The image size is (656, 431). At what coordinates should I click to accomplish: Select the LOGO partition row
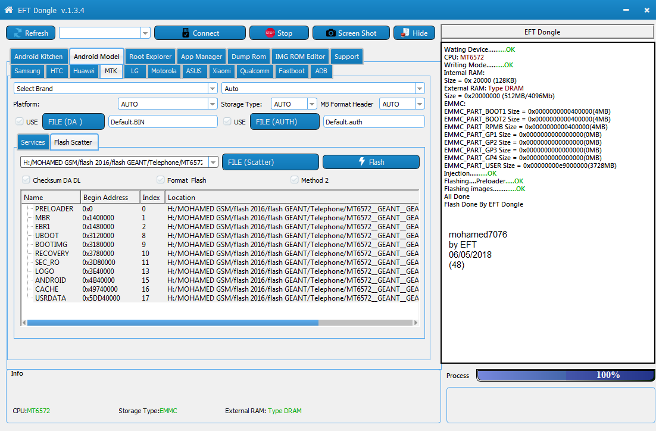220,271
